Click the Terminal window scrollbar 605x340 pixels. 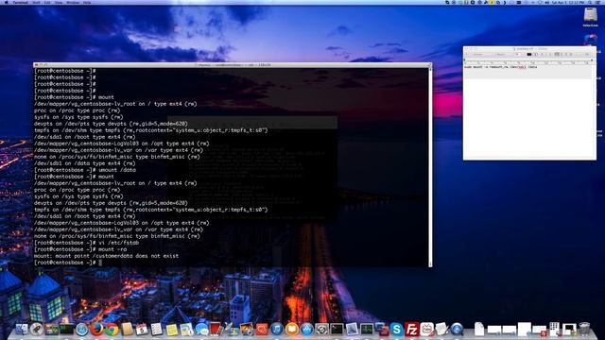point(430,167)
